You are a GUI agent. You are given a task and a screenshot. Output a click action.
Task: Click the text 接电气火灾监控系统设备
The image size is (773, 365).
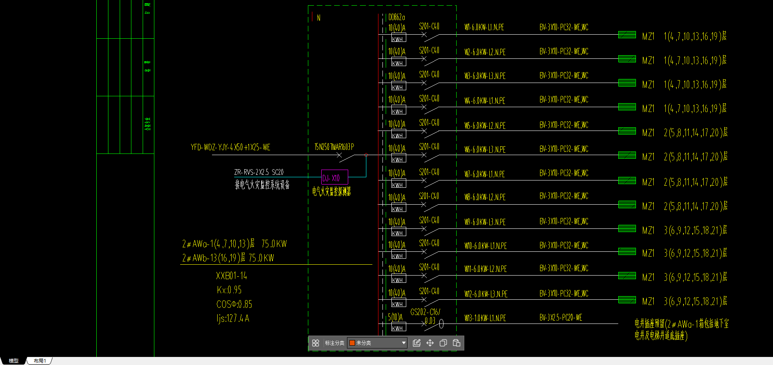pyautogui.click(x=262, y=185)
